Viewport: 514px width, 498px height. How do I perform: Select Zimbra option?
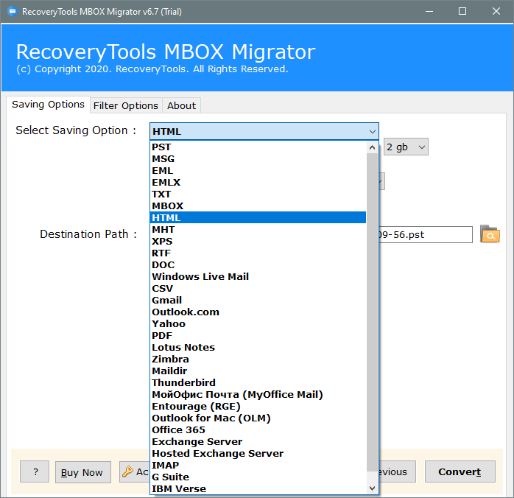point(258,360)
